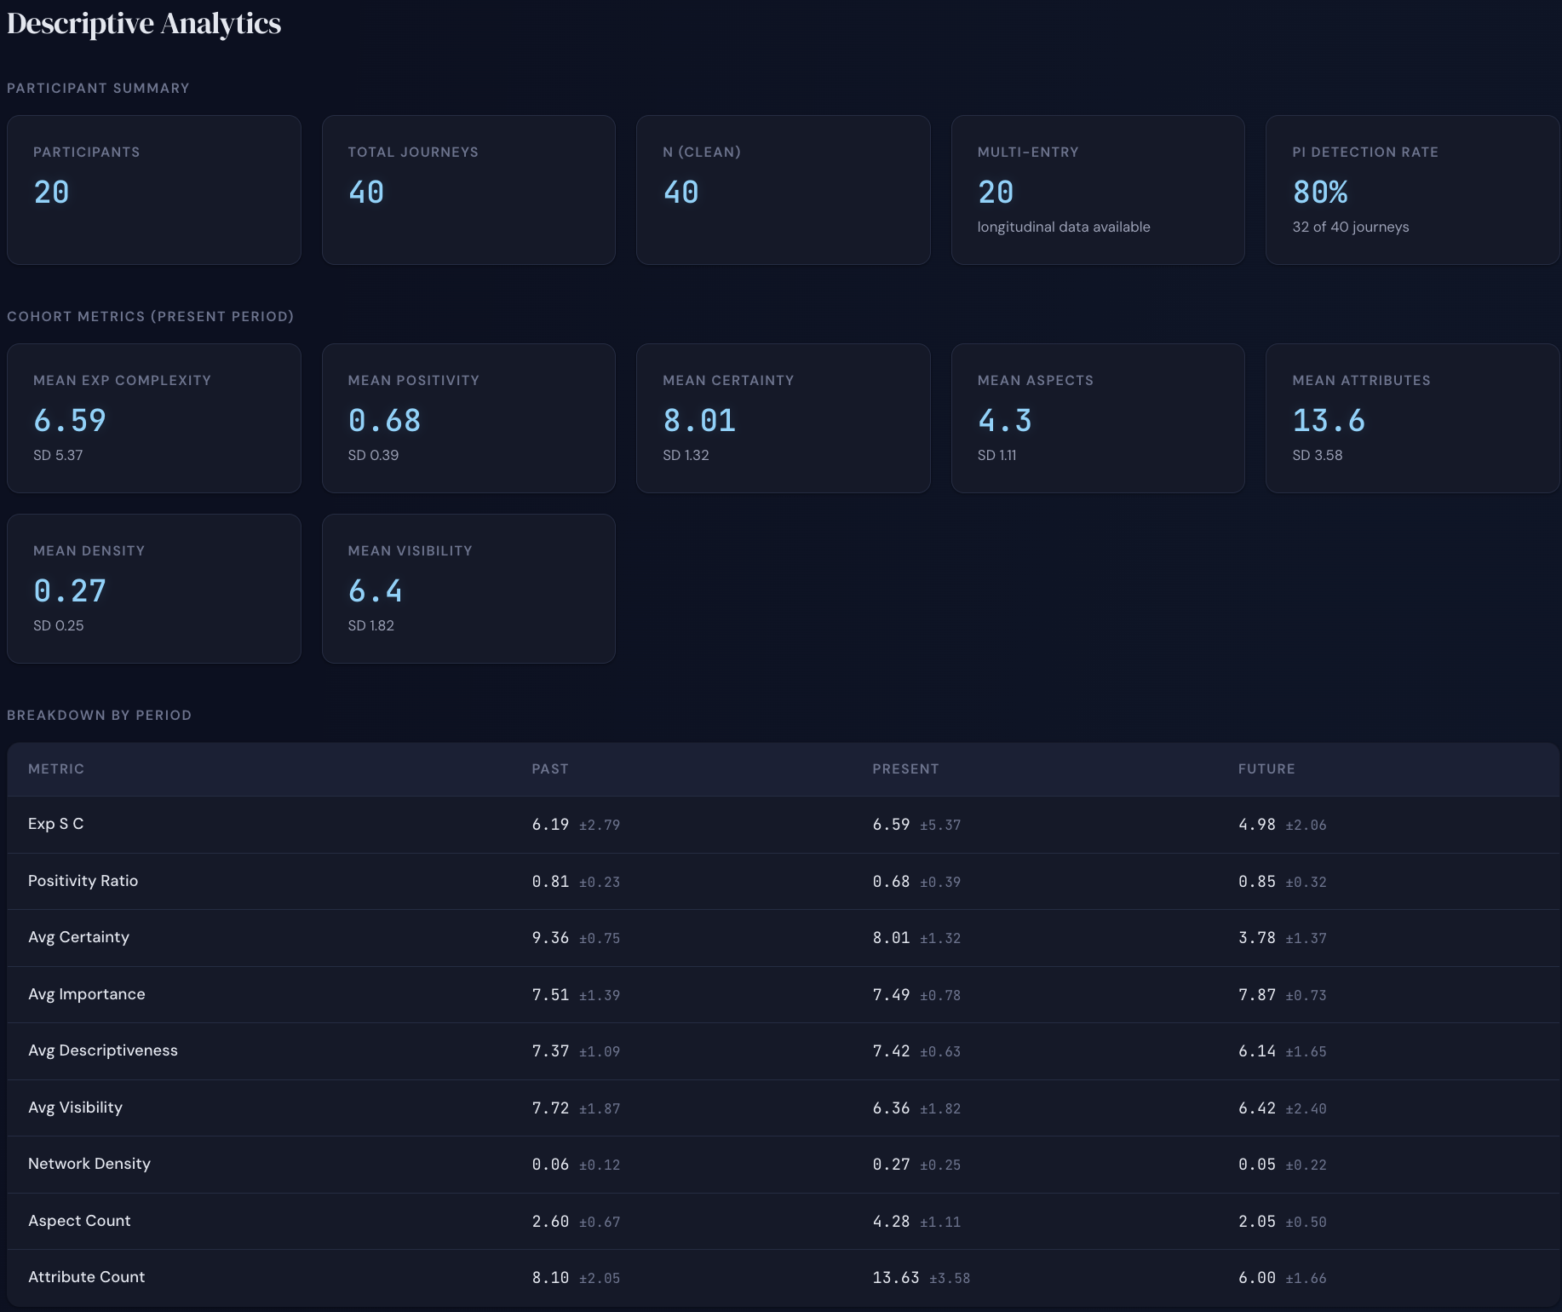The height and width of the screenshot is (1312, 1562).
Task: Click Avg Descriptiveness past value 7.37
Action: 550,1051
